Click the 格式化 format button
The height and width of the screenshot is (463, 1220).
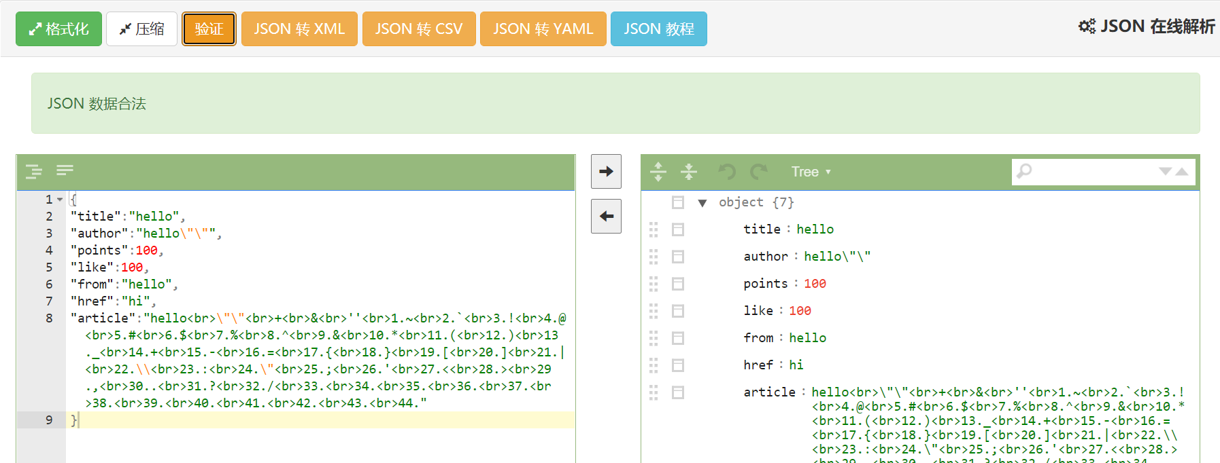(58, 29)
